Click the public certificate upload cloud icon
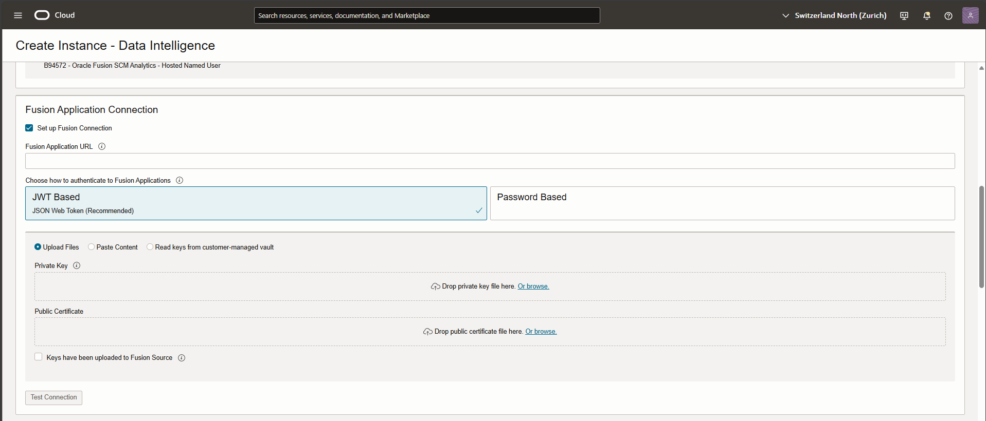This screenshot has height=421, width=986. (427, 332)
